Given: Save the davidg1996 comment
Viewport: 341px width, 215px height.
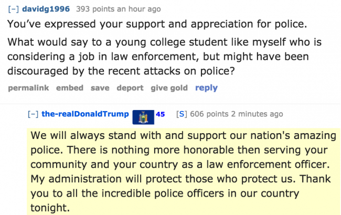Looking at the screenshot, I should (x=100, y=88).
